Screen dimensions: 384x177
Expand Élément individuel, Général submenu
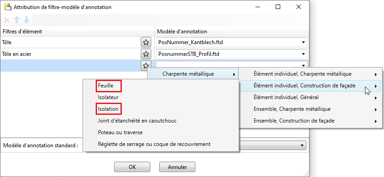pyautogui.click(x=310, y=97)
